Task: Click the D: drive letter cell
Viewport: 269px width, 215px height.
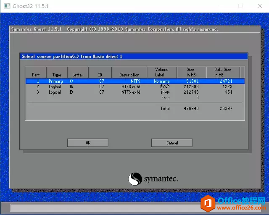Action: [x=71, y=87]
